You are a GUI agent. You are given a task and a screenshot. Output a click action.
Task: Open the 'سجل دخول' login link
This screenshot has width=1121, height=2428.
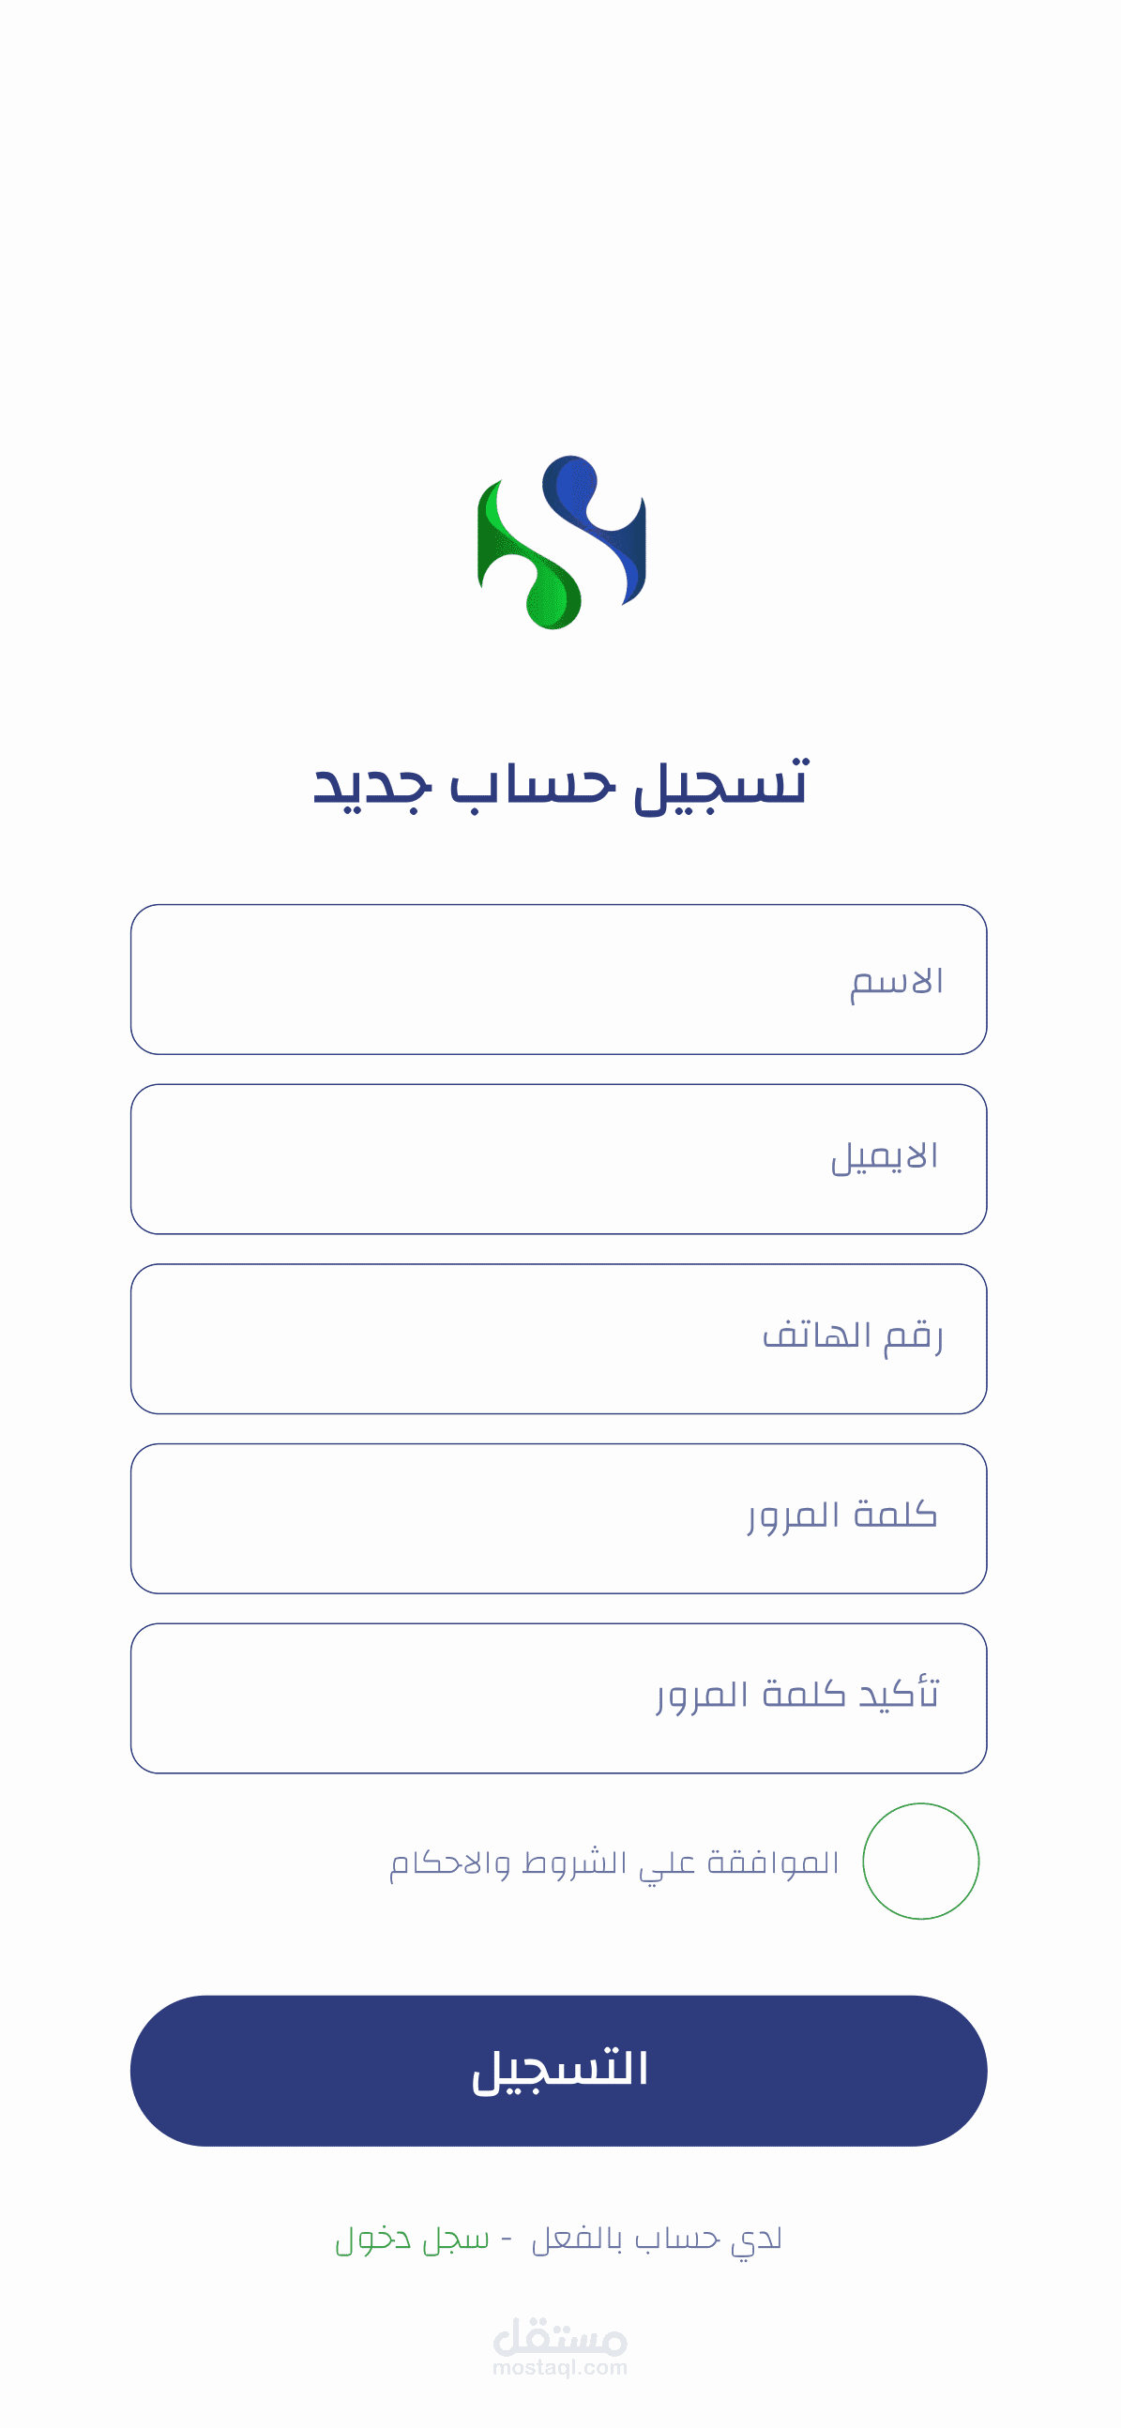tap(413, 2239)
